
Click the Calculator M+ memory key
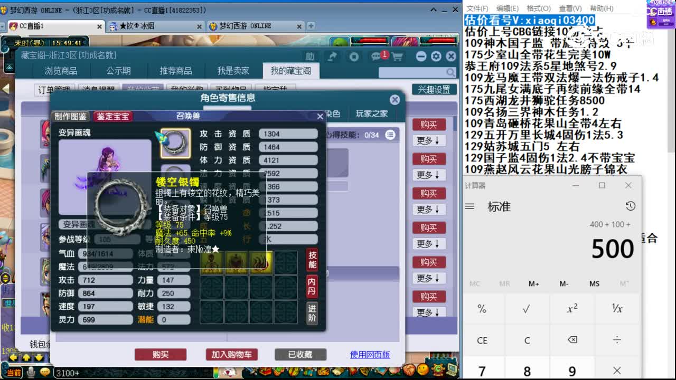(534, 284)
